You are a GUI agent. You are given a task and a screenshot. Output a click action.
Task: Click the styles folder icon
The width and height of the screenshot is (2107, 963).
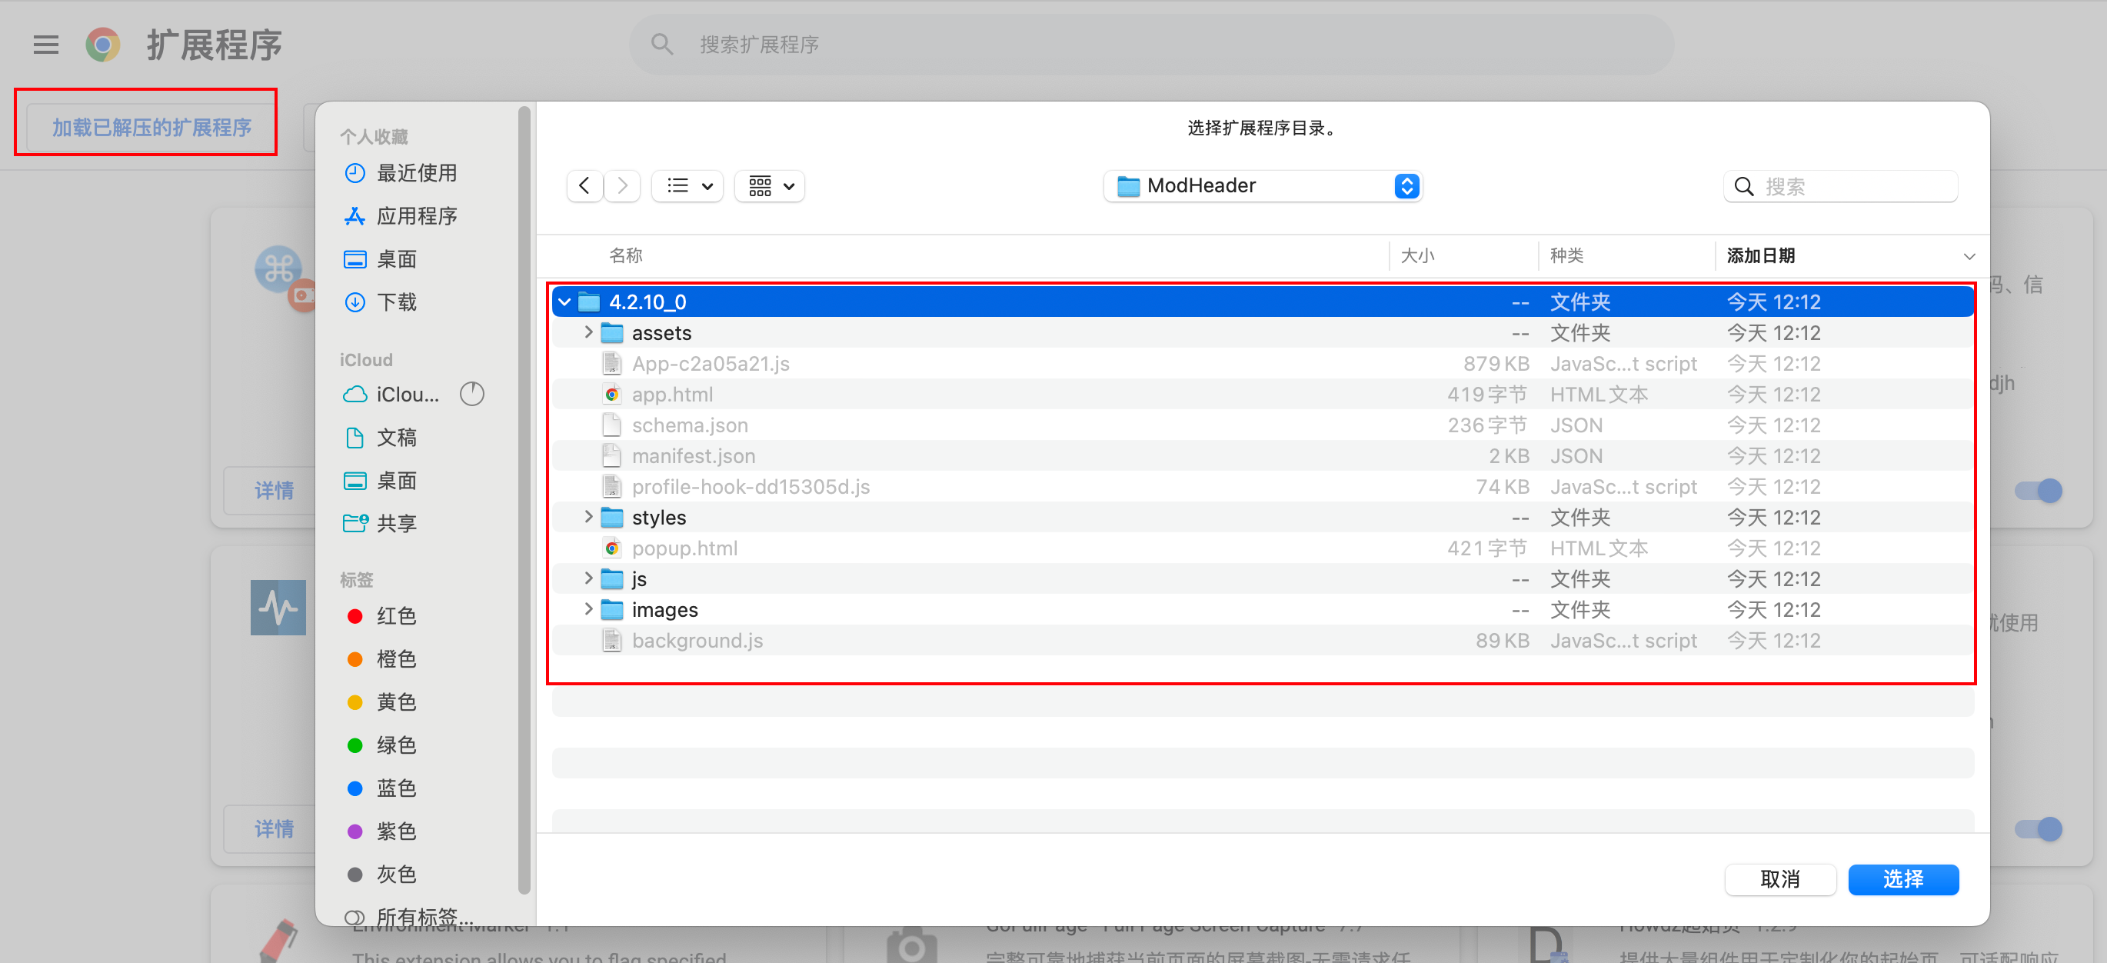[x=612, y=518]
